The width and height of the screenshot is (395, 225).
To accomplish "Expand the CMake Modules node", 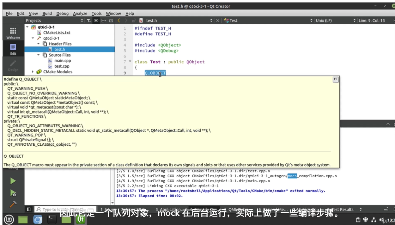I will click(33, 72).
